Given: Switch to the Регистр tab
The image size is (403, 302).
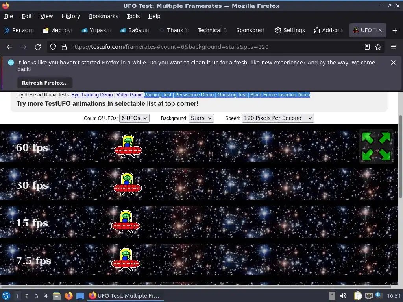Looking at the screenshot, I should [20, 30].
